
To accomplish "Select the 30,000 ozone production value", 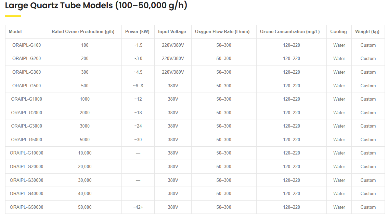I will pyautogui.click(x=85, y=180).
